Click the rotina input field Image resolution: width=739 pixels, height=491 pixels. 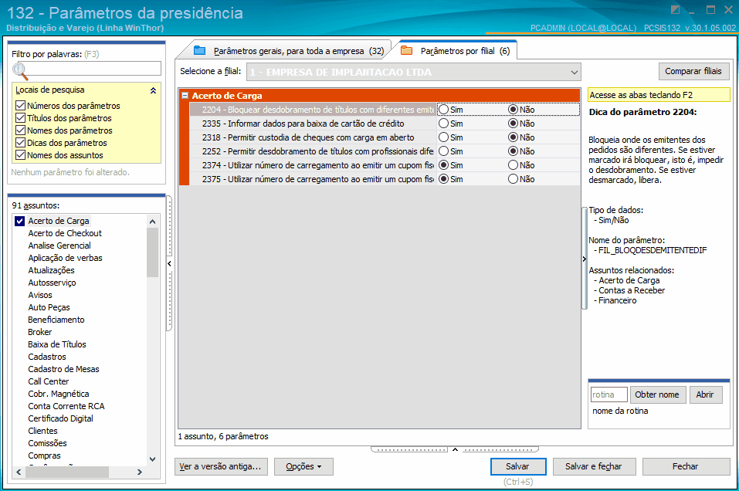pyautogui.click(x=609, y=394)
